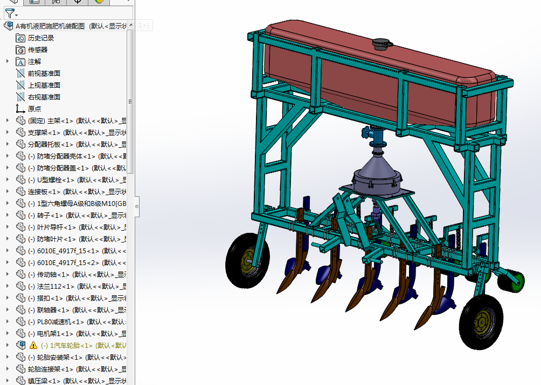The width and height of the screenshot is (541, 385).
Task: Select the 镇压梁<1> tree item
Action: pyautogui.click(x=77, y=381)
